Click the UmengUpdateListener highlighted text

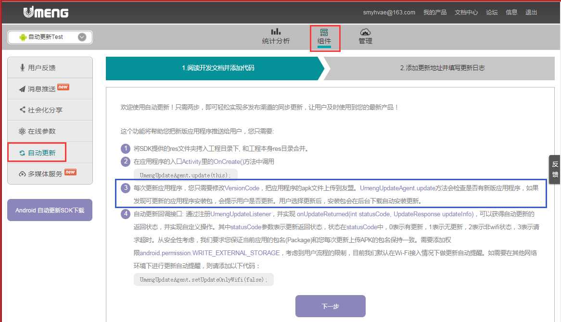pyautogui.click(x=241, y=214)
